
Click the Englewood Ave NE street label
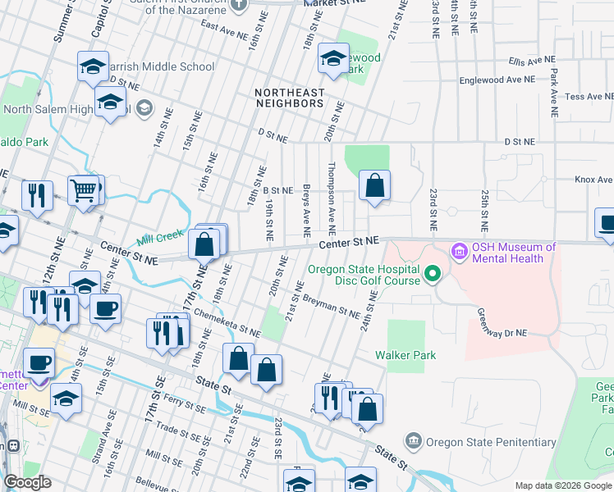(x=497, y=80)
